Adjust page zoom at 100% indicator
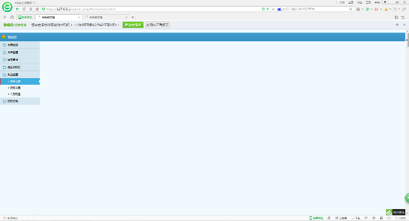The image size is (409, 221). coord(400,218)
